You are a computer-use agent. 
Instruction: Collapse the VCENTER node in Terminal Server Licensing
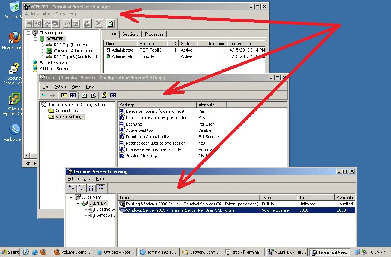click(x=78, y=203)
